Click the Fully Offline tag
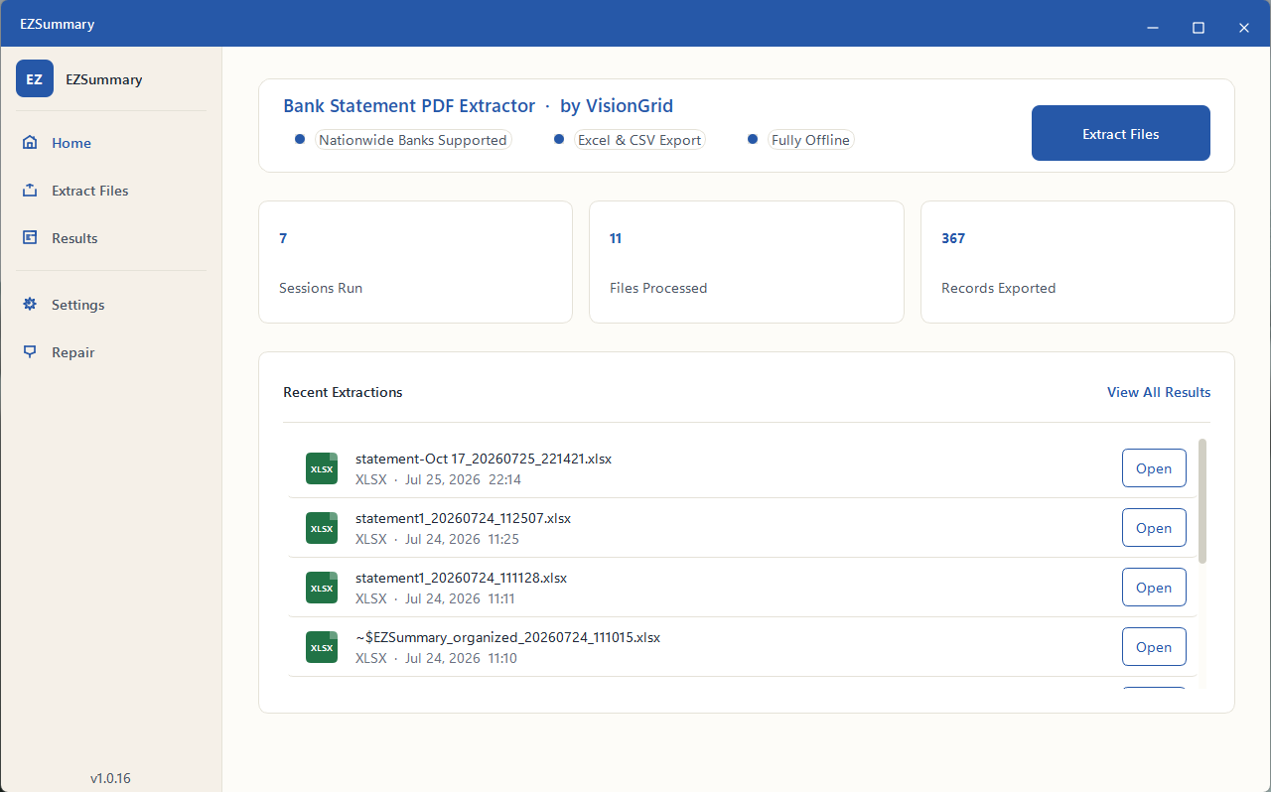1271x792 pixels. click(x=810, y=140)
